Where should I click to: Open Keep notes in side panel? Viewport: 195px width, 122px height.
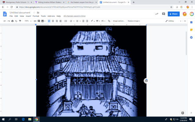click(191, 30)
